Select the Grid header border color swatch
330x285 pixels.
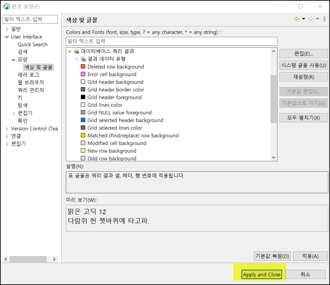pyautogui.click(x=83, y=89)
